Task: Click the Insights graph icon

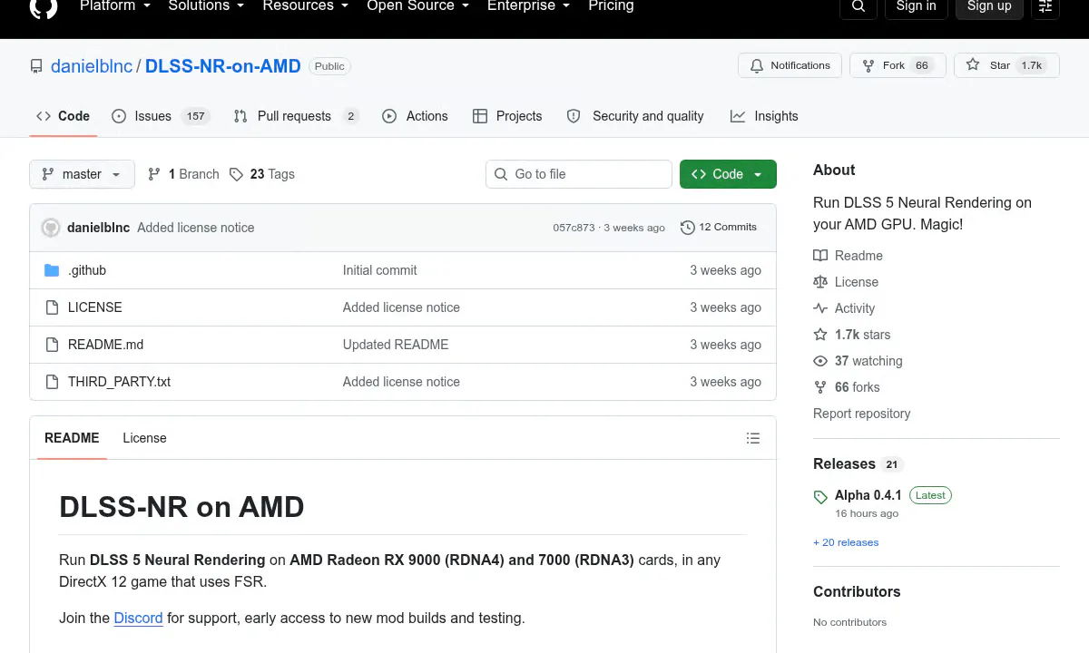Action: pyautogui.click(x=738, y=116)
